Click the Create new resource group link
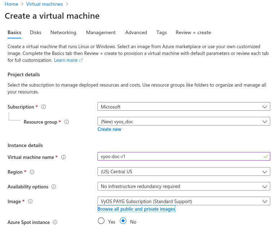This screenshot has width=280, height=229. [x=109, y=129]
